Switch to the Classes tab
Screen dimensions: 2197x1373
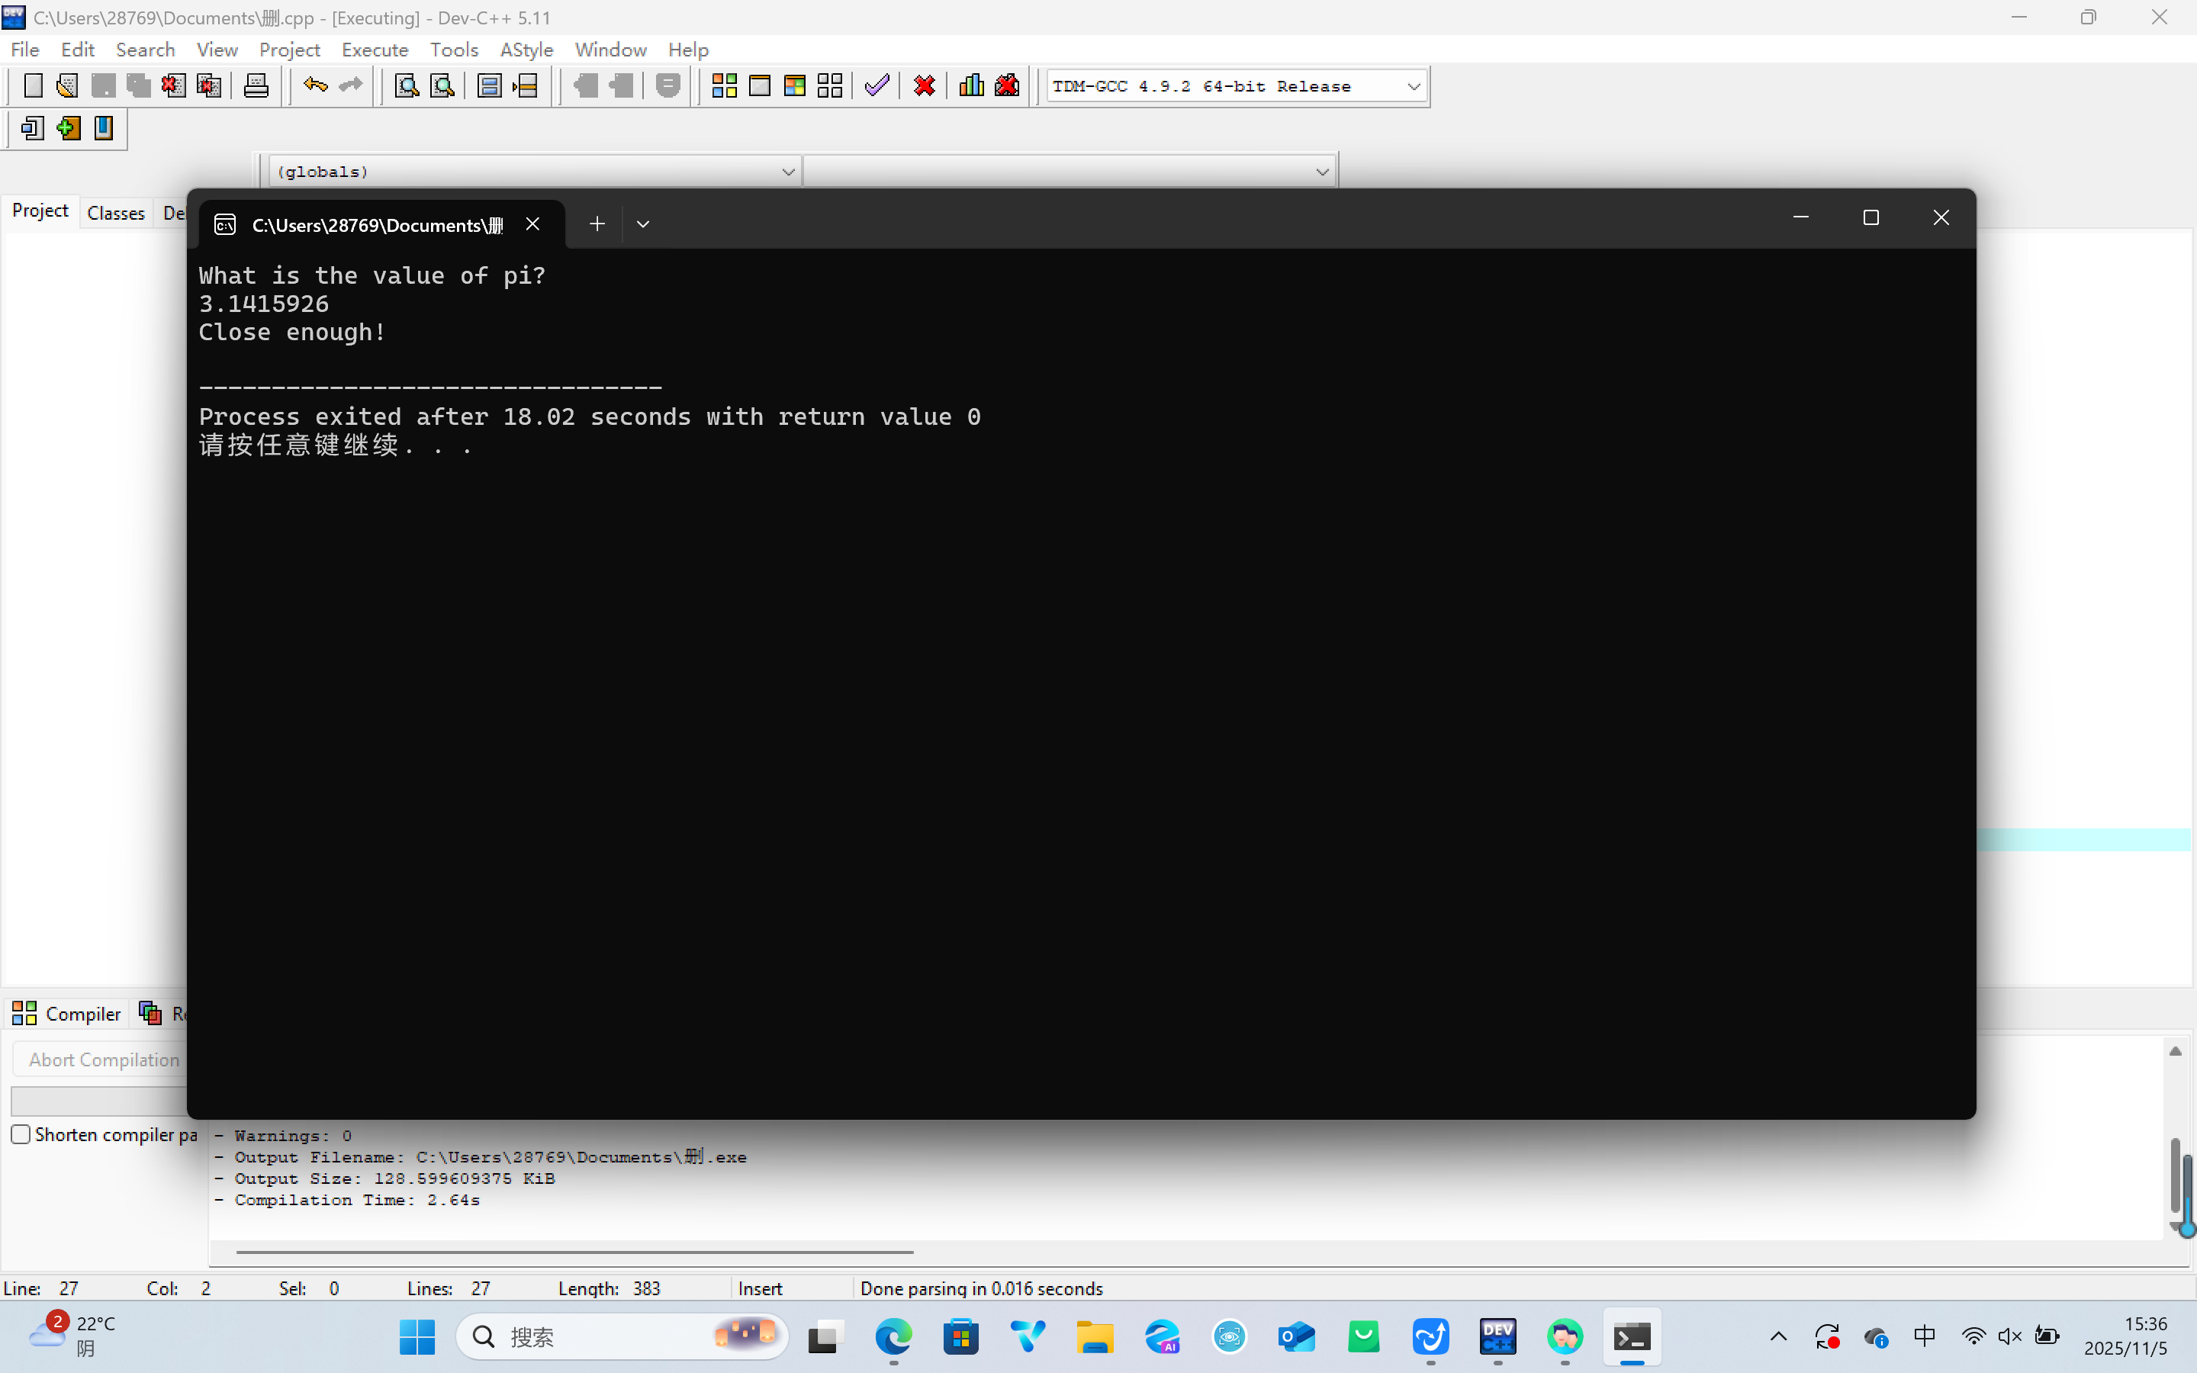115,213
